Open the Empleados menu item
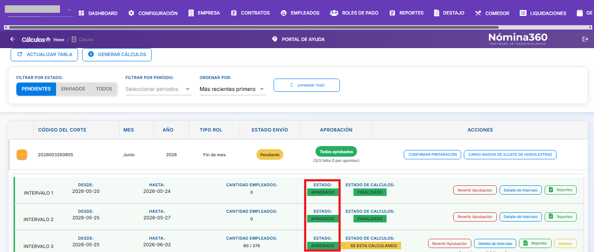Image resolution: width=594 pixels, height=252 pixels. click(300, 13)
